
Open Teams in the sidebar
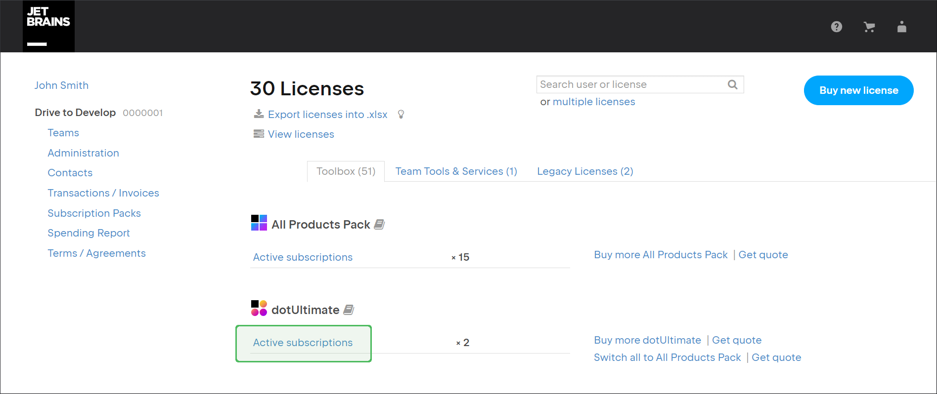pyautogui.click(x=63, y=133)
